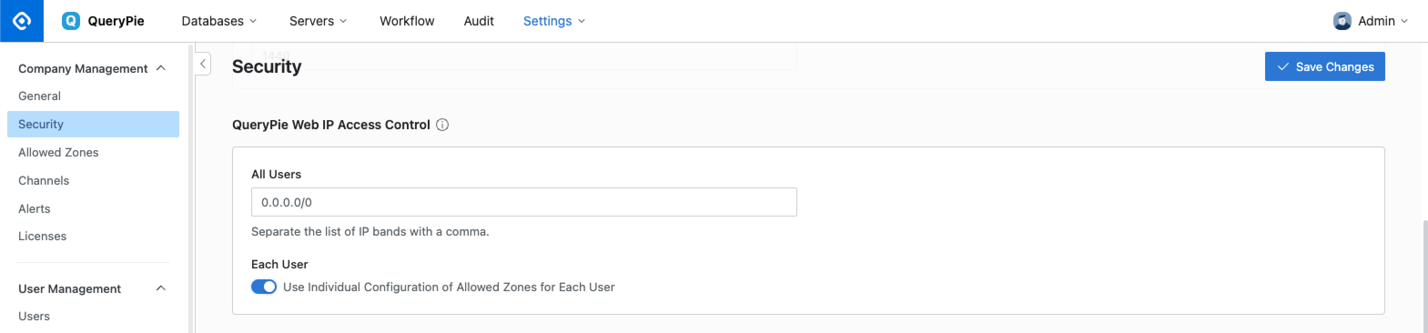Click the Save Changes button
The width and height of the screenshot is (1428, 333).
click(1324, 66)
